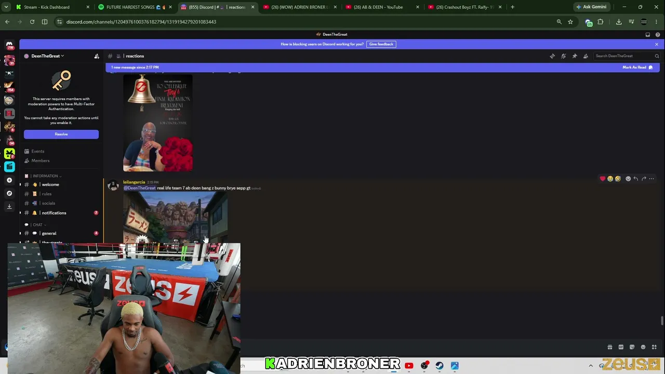
Task: Reply to leilangarcia's message
Action: pos(635,179)
